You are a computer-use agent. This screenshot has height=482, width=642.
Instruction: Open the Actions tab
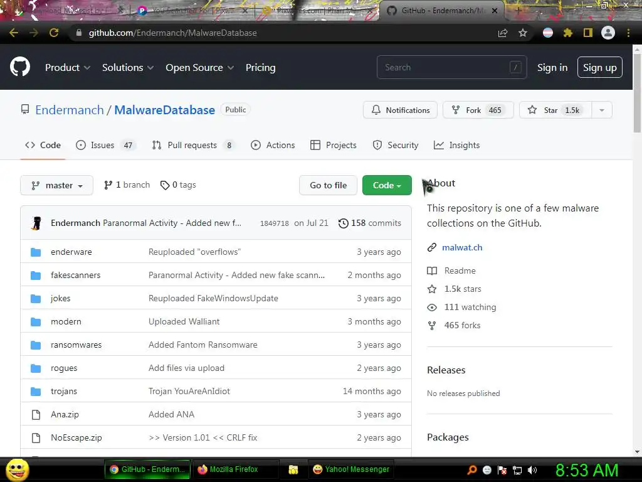[x=273, y=145]
